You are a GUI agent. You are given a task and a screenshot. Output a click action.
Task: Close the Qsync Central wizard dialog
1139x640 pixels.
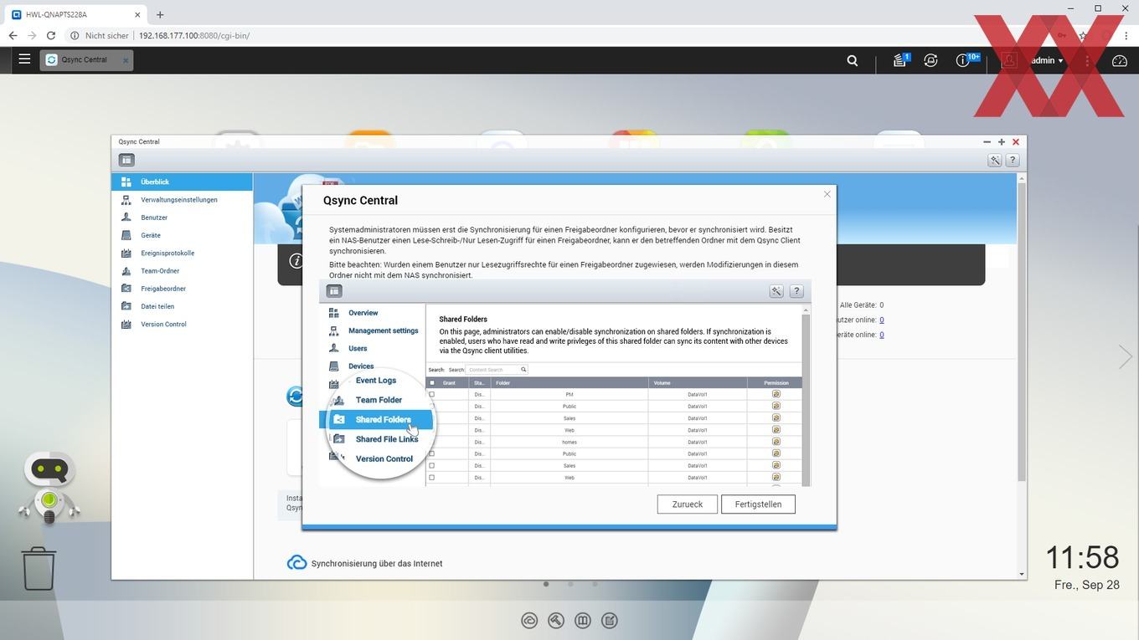(827, 194)
